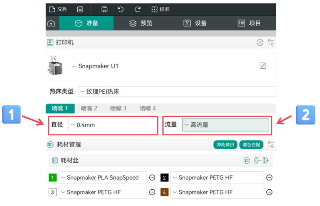The image size is (320, 206).
Task: Select the 喷嘴 4 tab
Action: pos(148,108)
